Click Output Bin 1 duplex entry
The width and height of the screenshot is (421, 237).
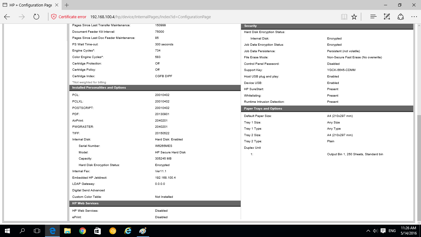[x=355, y=154]
